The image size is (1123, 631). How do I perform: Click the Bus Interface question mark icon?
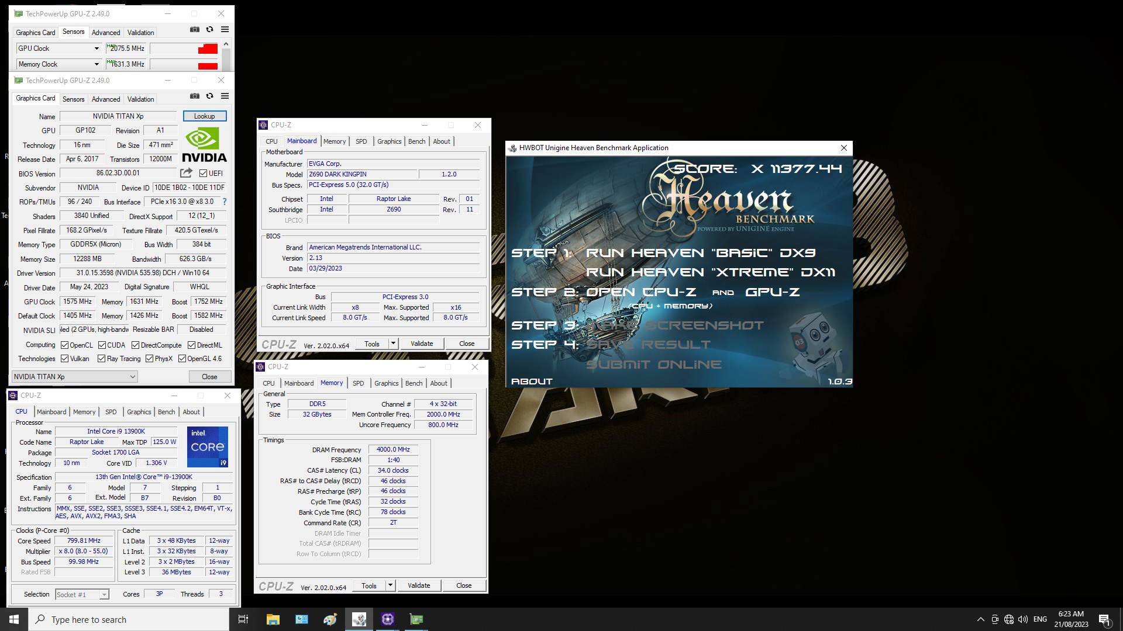[224, 202]
